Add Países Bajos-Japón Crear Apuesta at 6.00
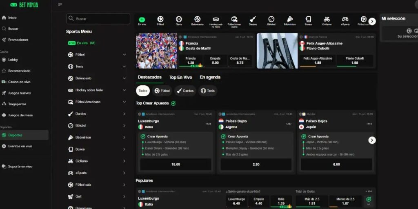The image size is (418, 209). point(336,165)
